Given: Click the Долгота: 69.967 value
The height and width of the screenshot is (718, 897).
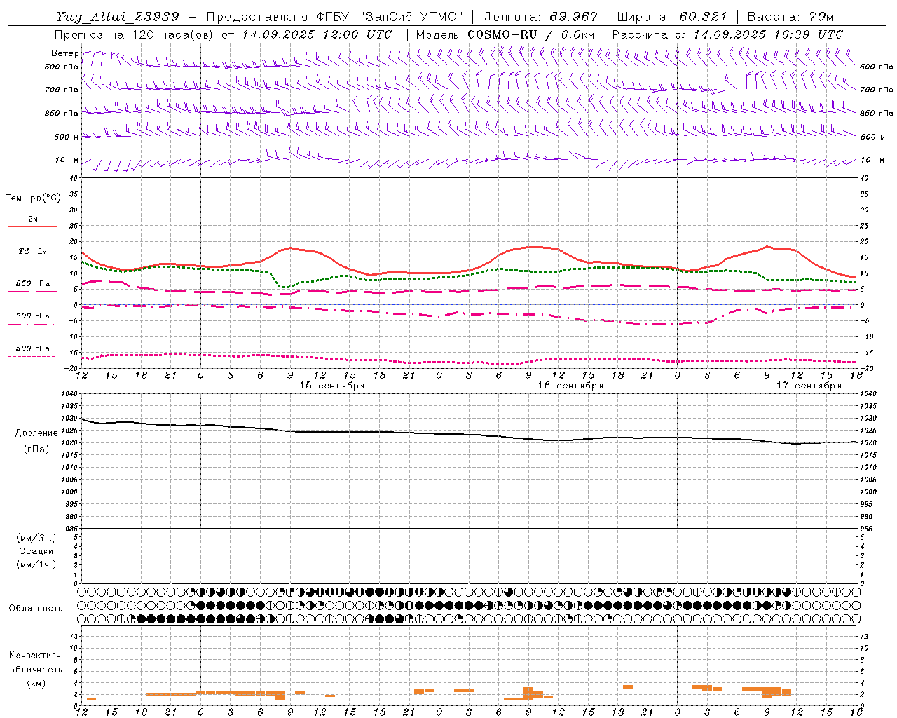Looking at the screenshot, I should click(x=541, y=17).
